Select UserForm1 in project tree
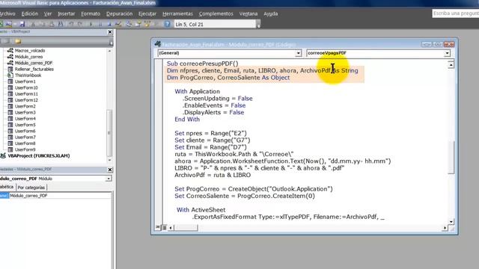479x269 pixels. [25, 81]
